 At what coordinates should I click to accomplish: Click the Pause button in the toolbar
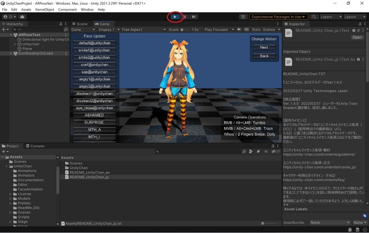[184, 17]
